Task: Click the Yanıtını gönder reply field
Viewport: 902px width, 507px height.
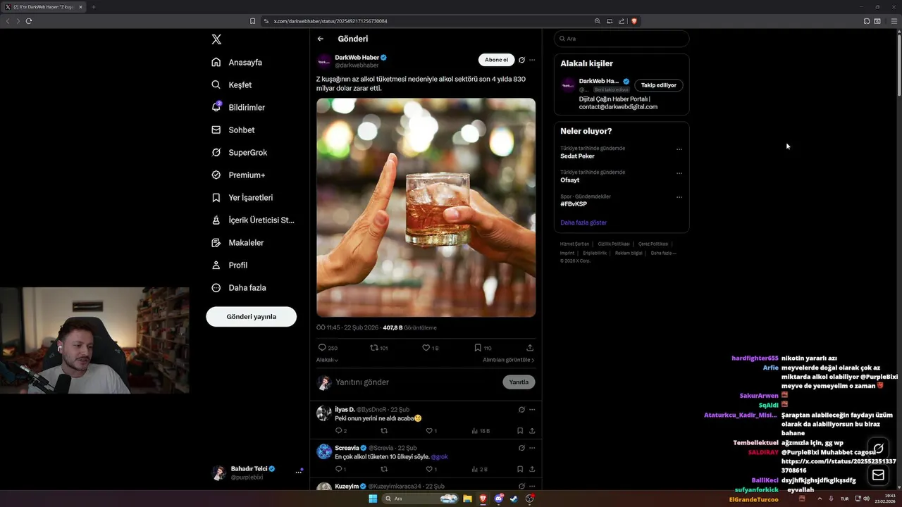Action: tap(416, 382)
